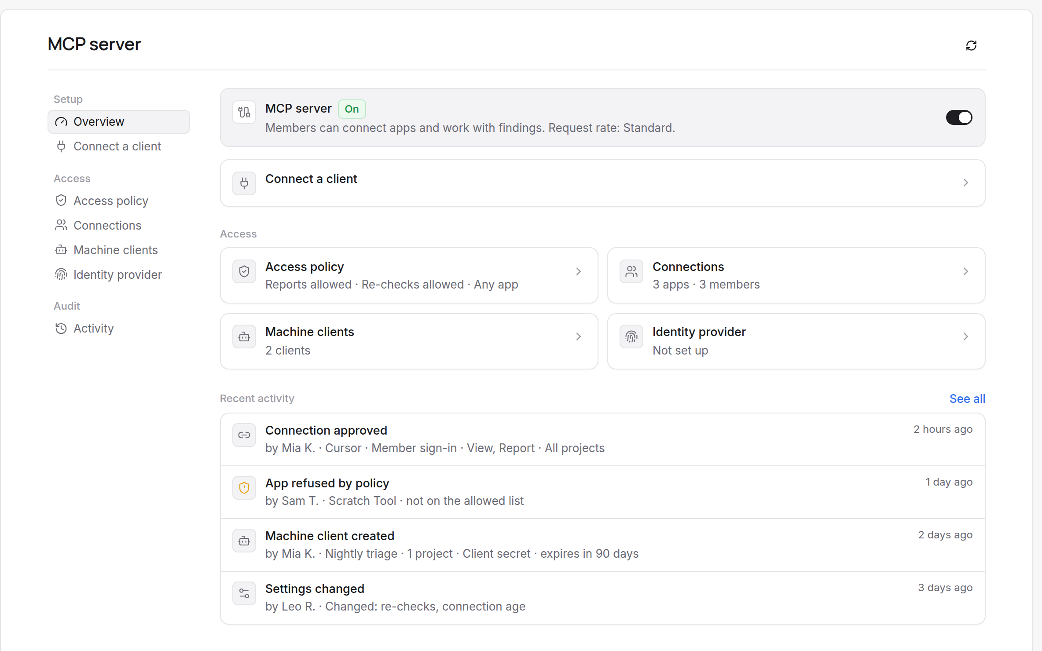
Task: Click robot icon on Machine client created row
Action: (244, 541)
